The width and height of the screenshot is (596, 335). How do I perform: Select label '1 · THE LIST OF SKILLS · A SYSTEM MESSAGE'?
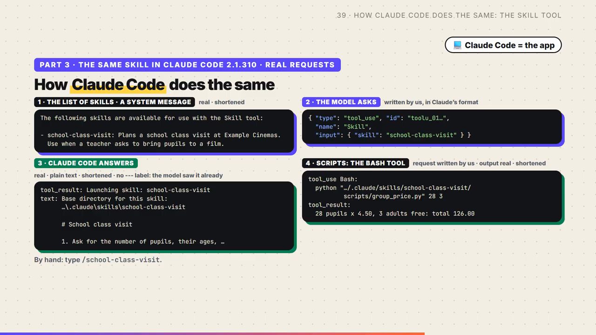115,102
